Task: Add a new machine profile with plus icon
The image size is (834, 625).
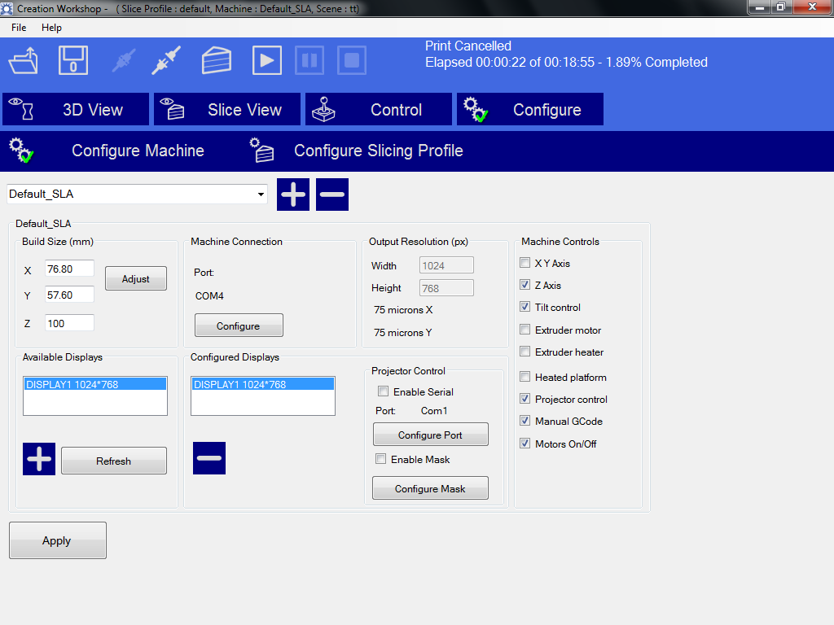Action: (293, 194)
